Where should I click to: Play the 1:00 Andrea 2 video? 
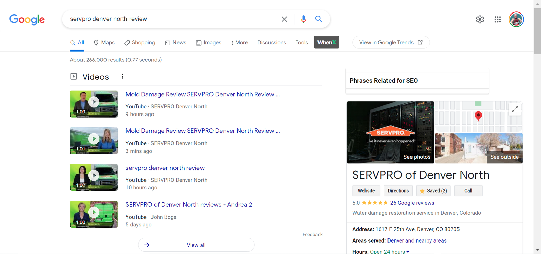[x=94, y=214]
